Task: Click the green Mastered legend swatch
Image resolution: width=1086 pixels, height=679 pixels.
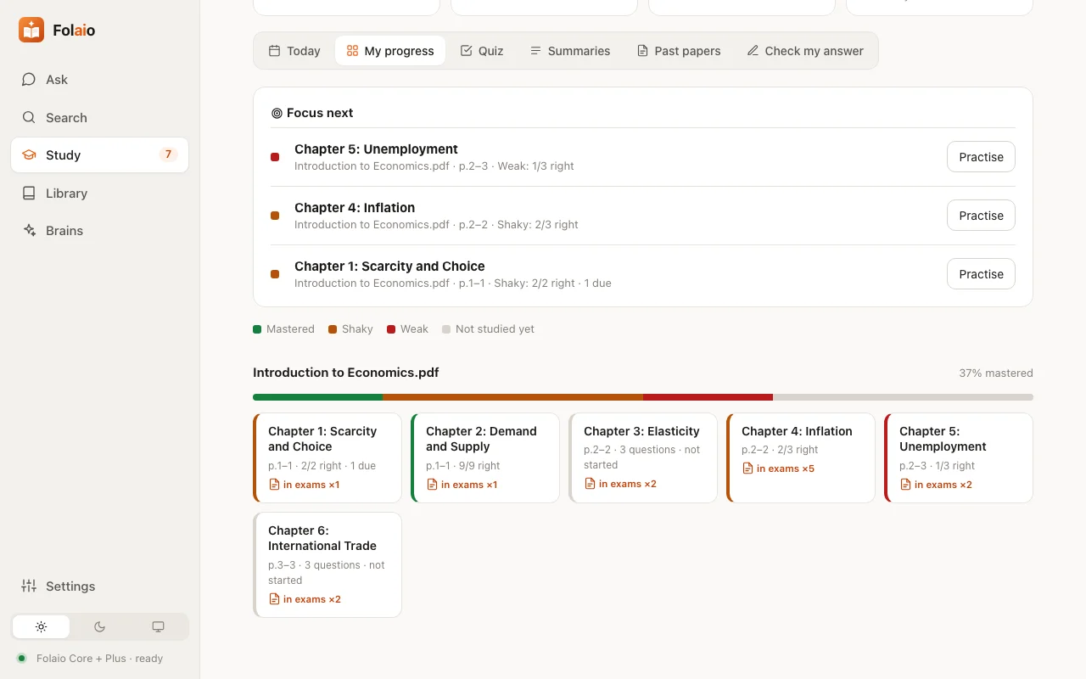Action: point(257,329)
